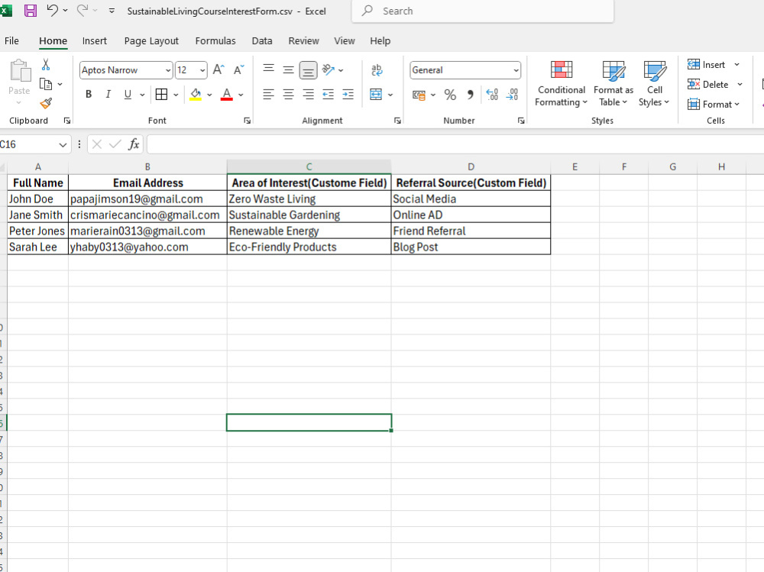This screenshot has width=764, height=572.
Task: Apply the yellow Fill Color swatch
Action: point(196,94)
